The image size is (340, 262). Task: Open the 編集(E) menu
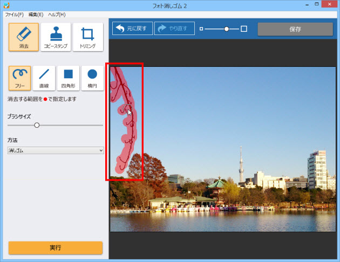pos(36,15)
